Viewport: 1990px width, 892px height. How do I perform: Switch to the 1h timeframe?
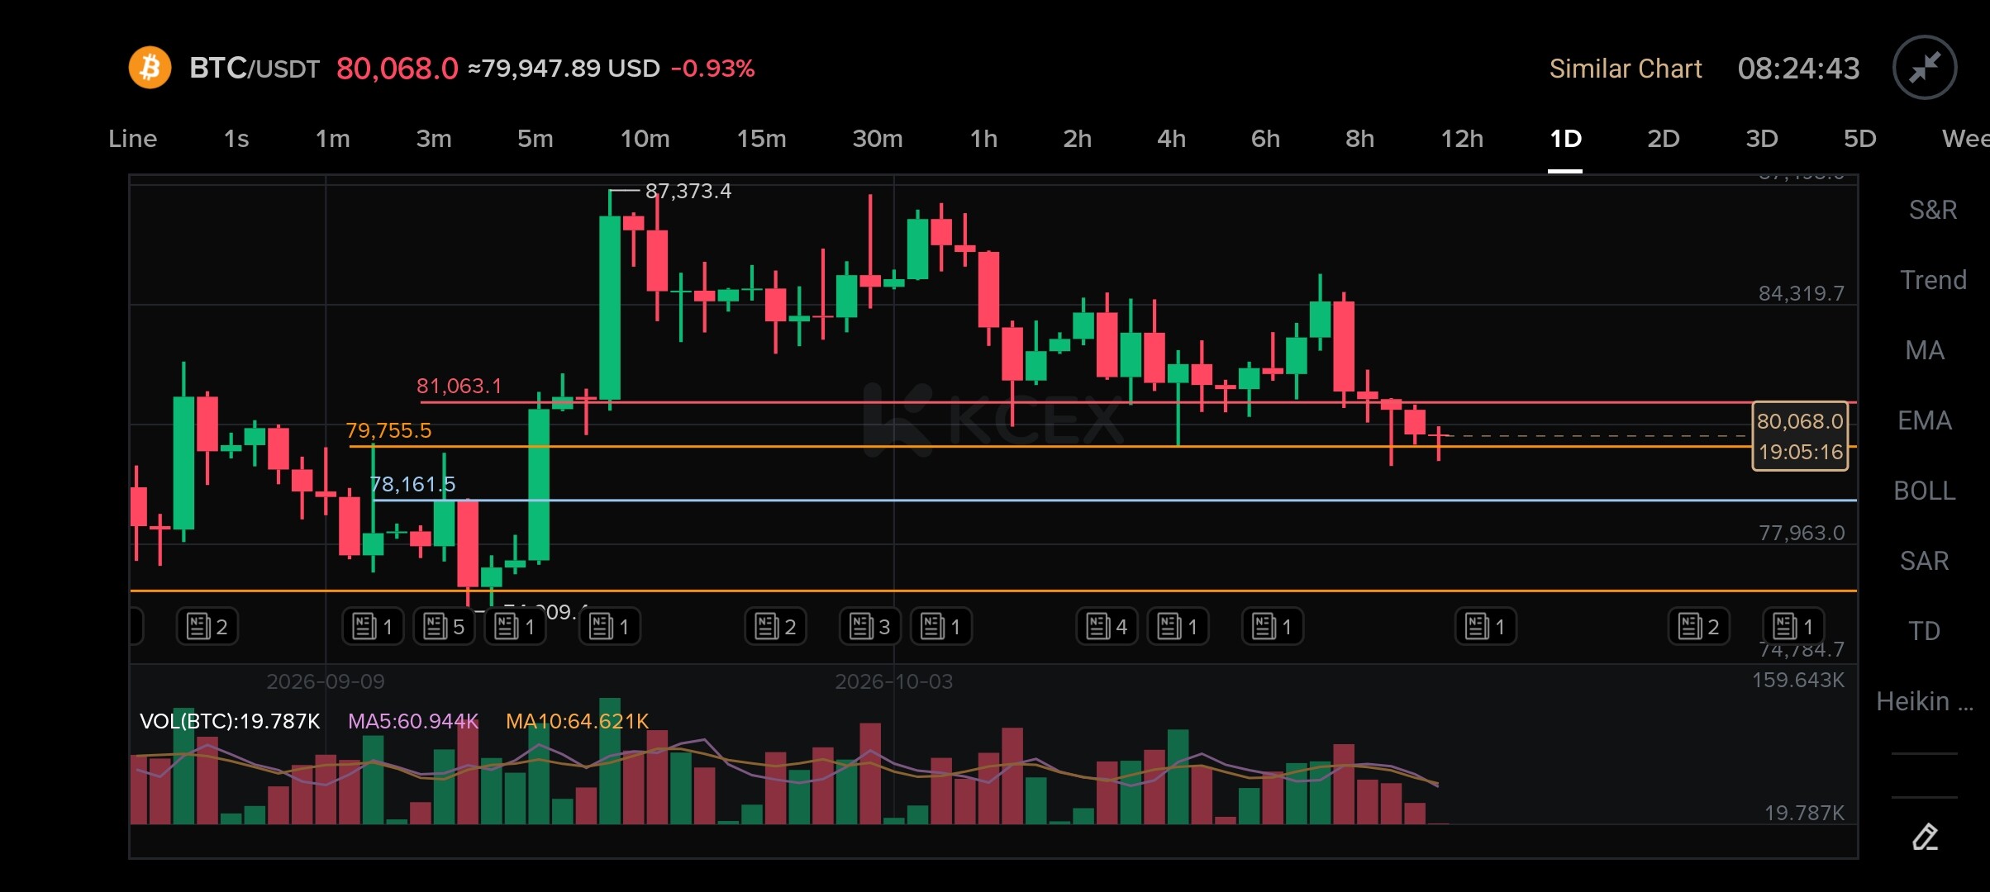(983, 139)
